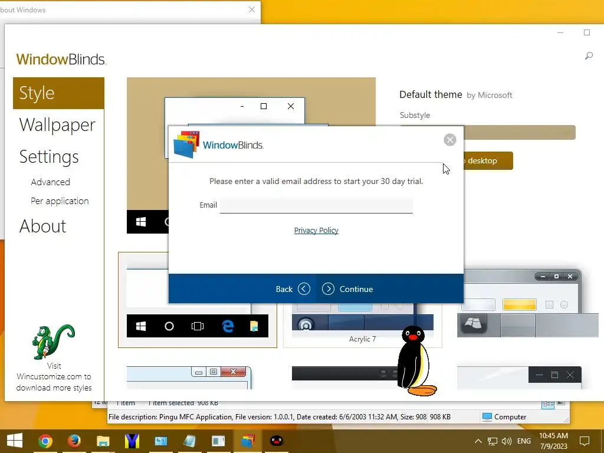Switch to WindowBlinds taskbar icon
The image size is (604, 453).
(247, 441)
